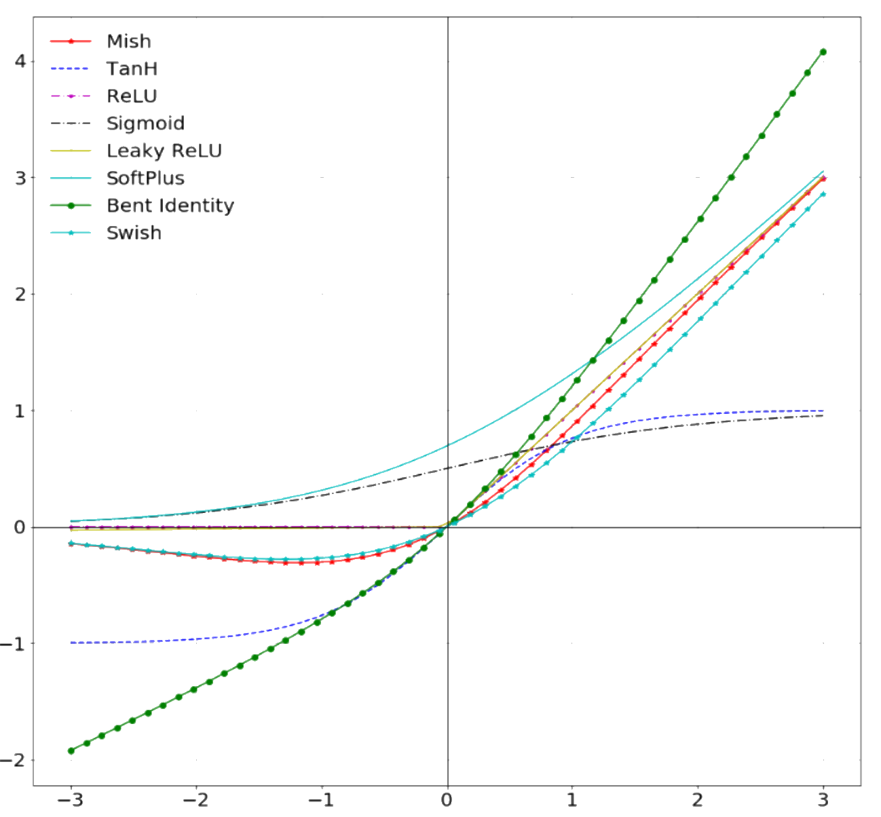
Task: Click the topmost green point of Bent Identity curve
Action: pyautogui.click(x=823, y=52)
